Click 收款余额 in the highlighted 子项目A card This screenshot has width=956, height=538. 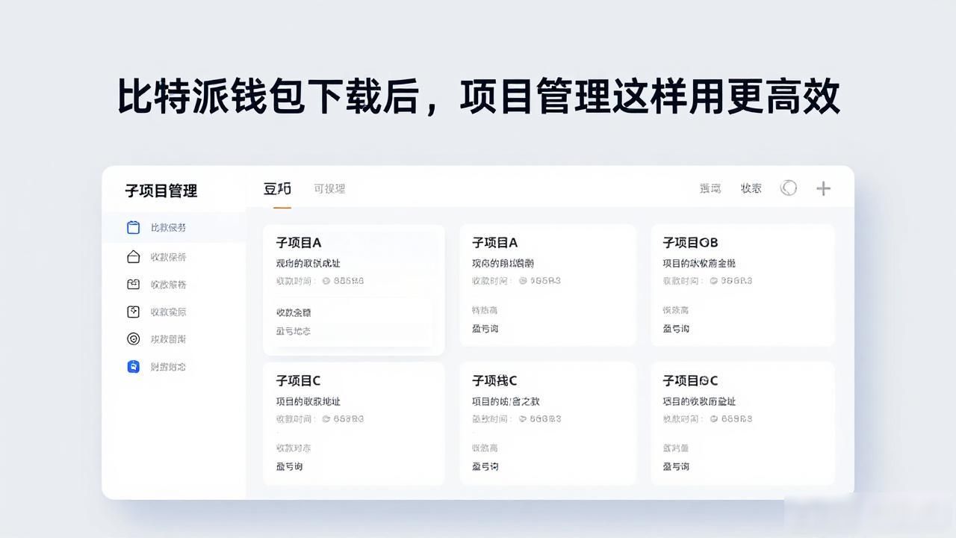coord(294,312)
